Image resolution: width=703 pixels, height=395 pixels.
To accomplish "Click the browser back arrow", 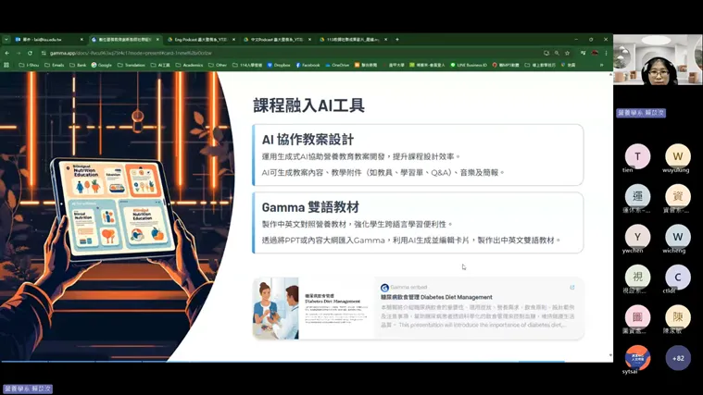I will (6, 53).
